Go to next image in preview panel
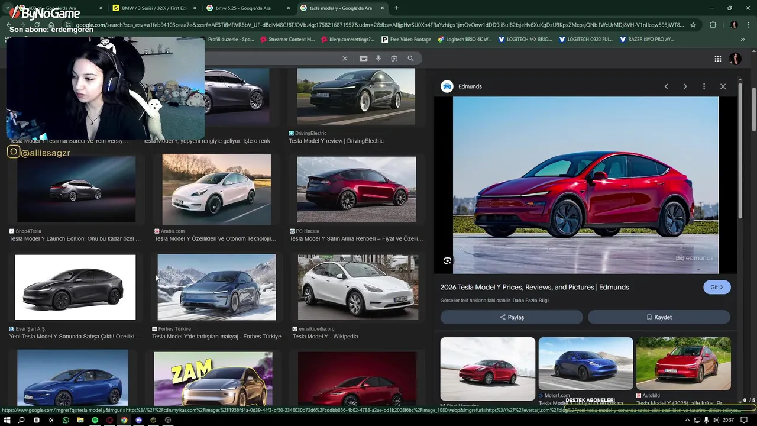The height and width of the screenshot is (426, 757). tap(685, 86)
